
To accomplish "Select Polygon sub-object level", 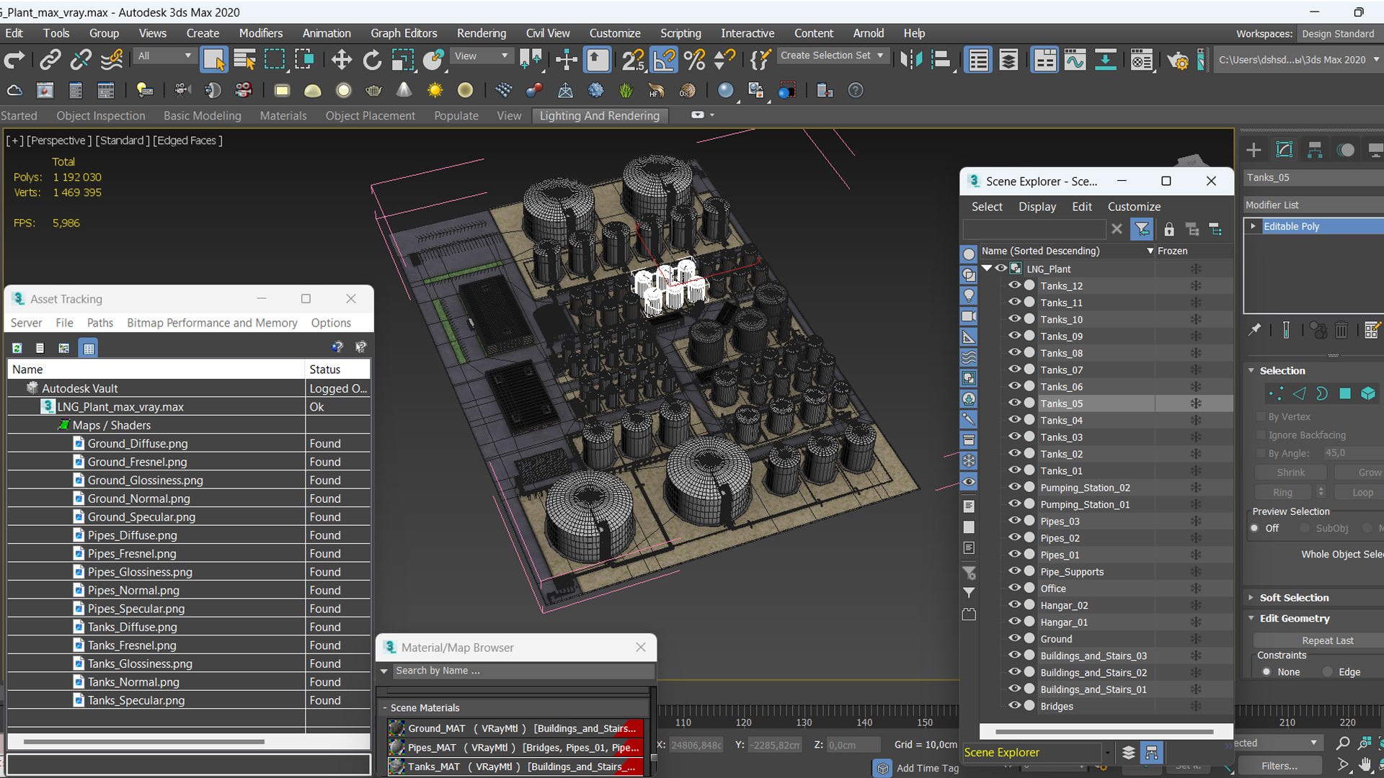I will [x=1345, y=393].
